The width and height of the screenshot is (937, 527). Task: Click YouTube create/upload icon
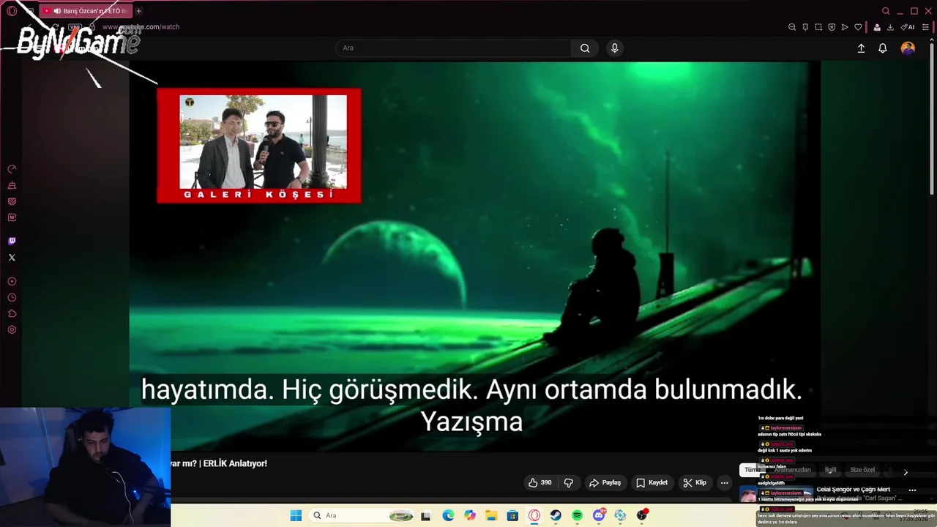861,48
